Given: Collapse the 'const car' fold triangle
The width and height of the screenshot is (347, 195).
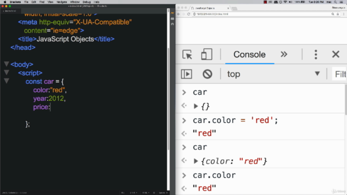Looking at the screenshot, I should tap(7, 81).
